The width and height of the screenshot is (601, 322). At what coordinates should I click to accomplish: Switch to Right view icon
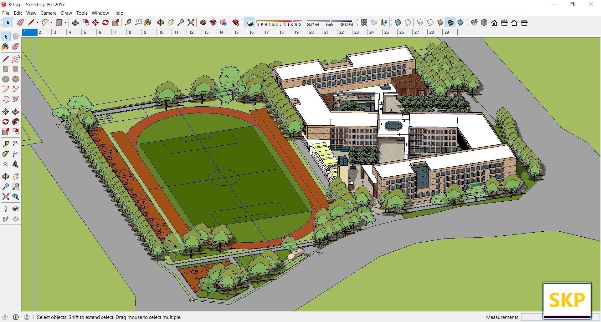504,23
